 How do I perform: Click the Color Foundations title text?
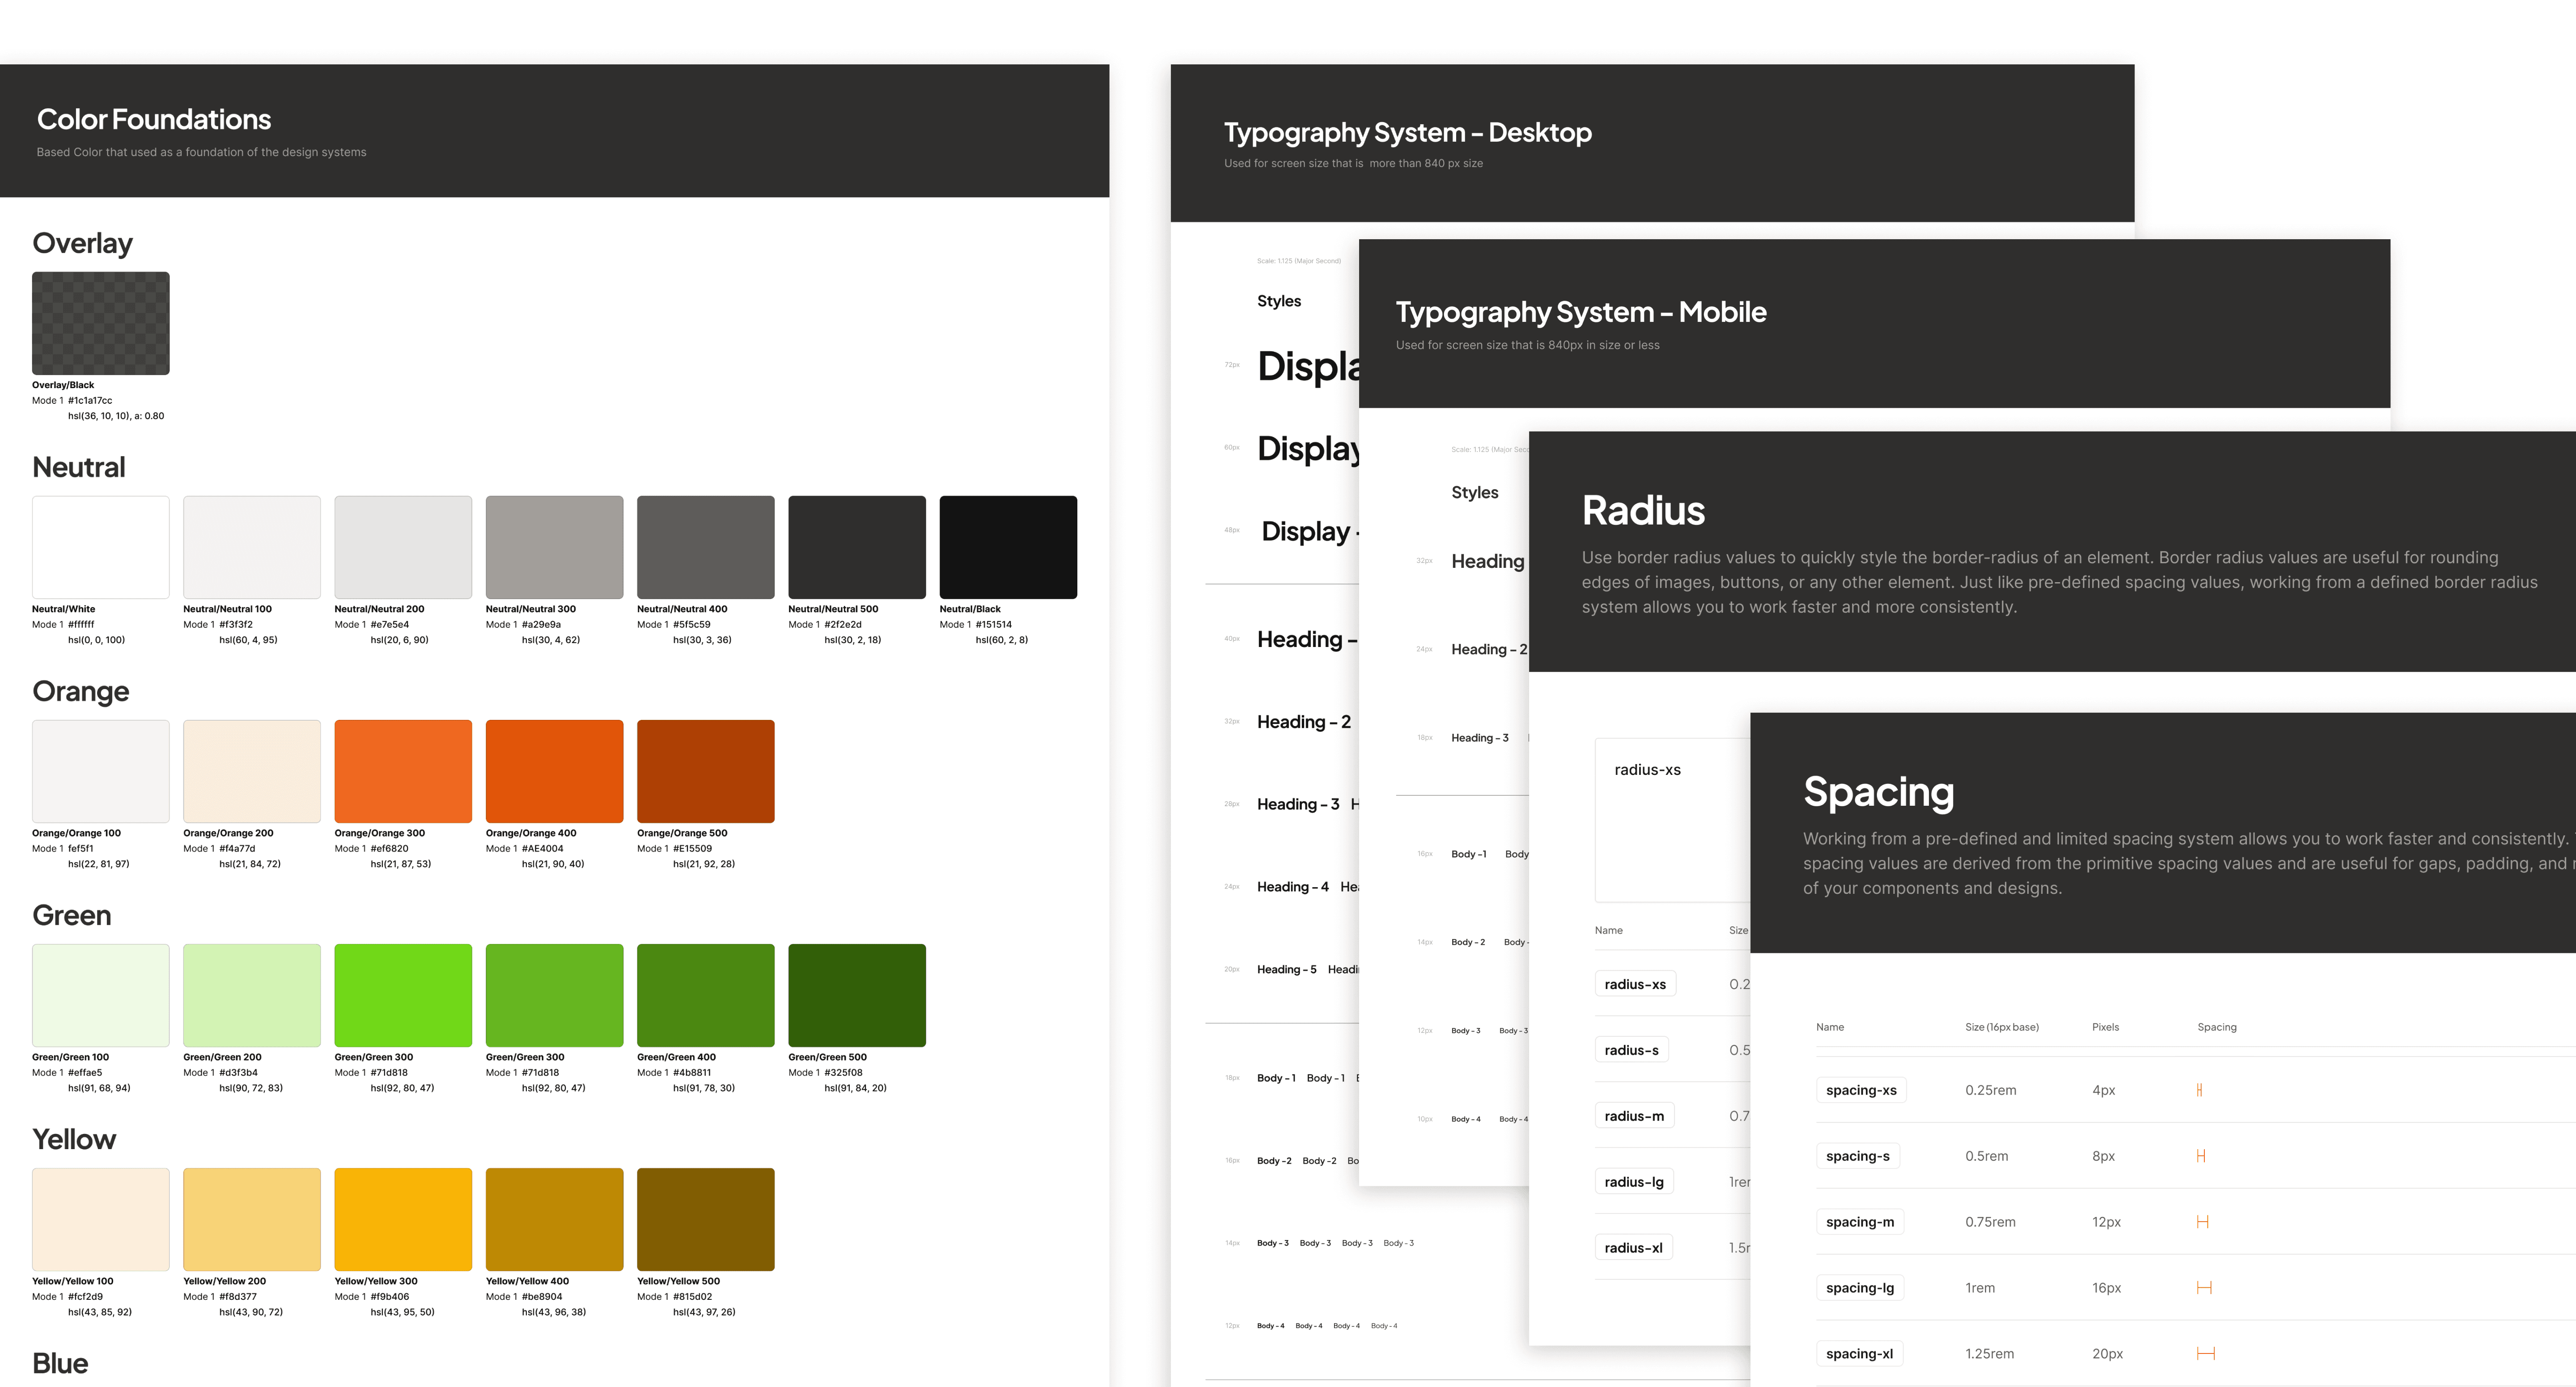[x=154, y=120]
